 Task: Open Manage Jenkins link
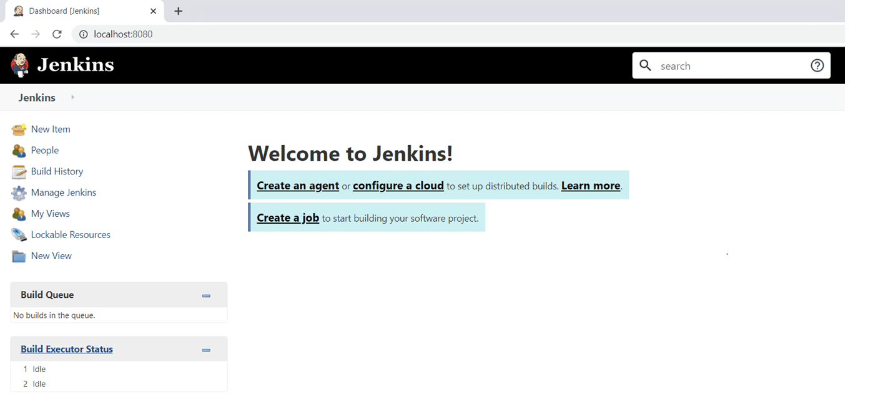[64, 193]
